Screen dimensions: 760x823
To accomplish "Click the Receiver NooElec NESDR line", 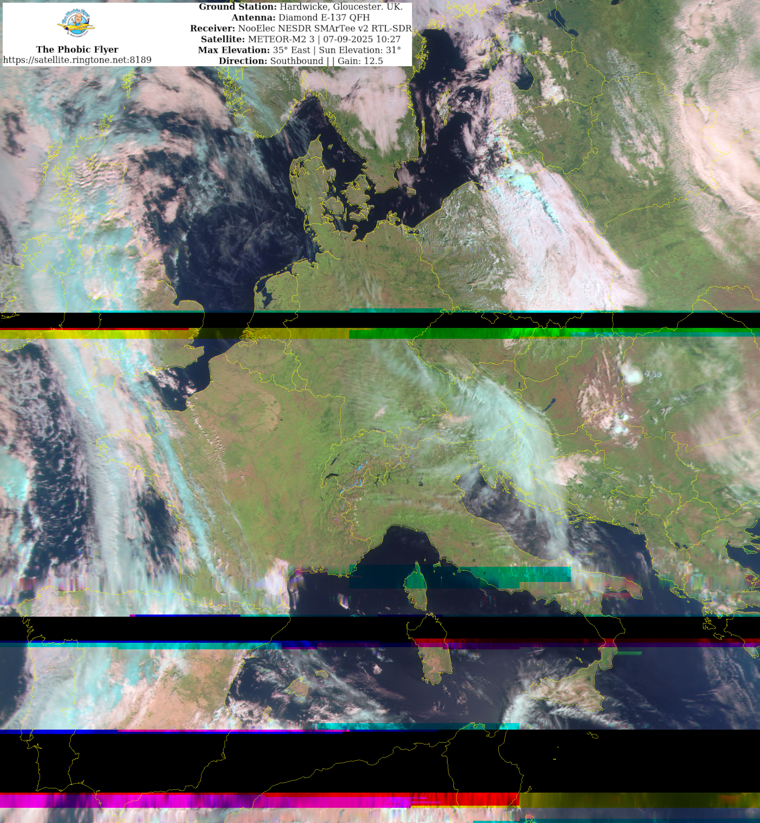I will tap(300, 29).
